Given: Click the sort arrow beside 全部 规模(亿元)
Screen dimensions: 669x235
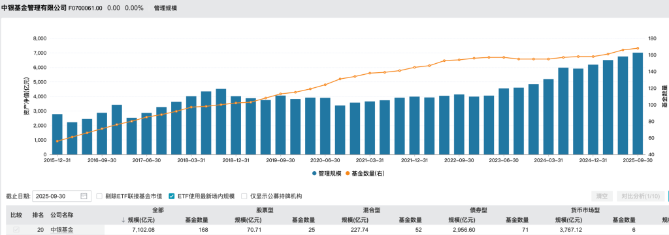Looking at the screenshot, I should point(123,220).
